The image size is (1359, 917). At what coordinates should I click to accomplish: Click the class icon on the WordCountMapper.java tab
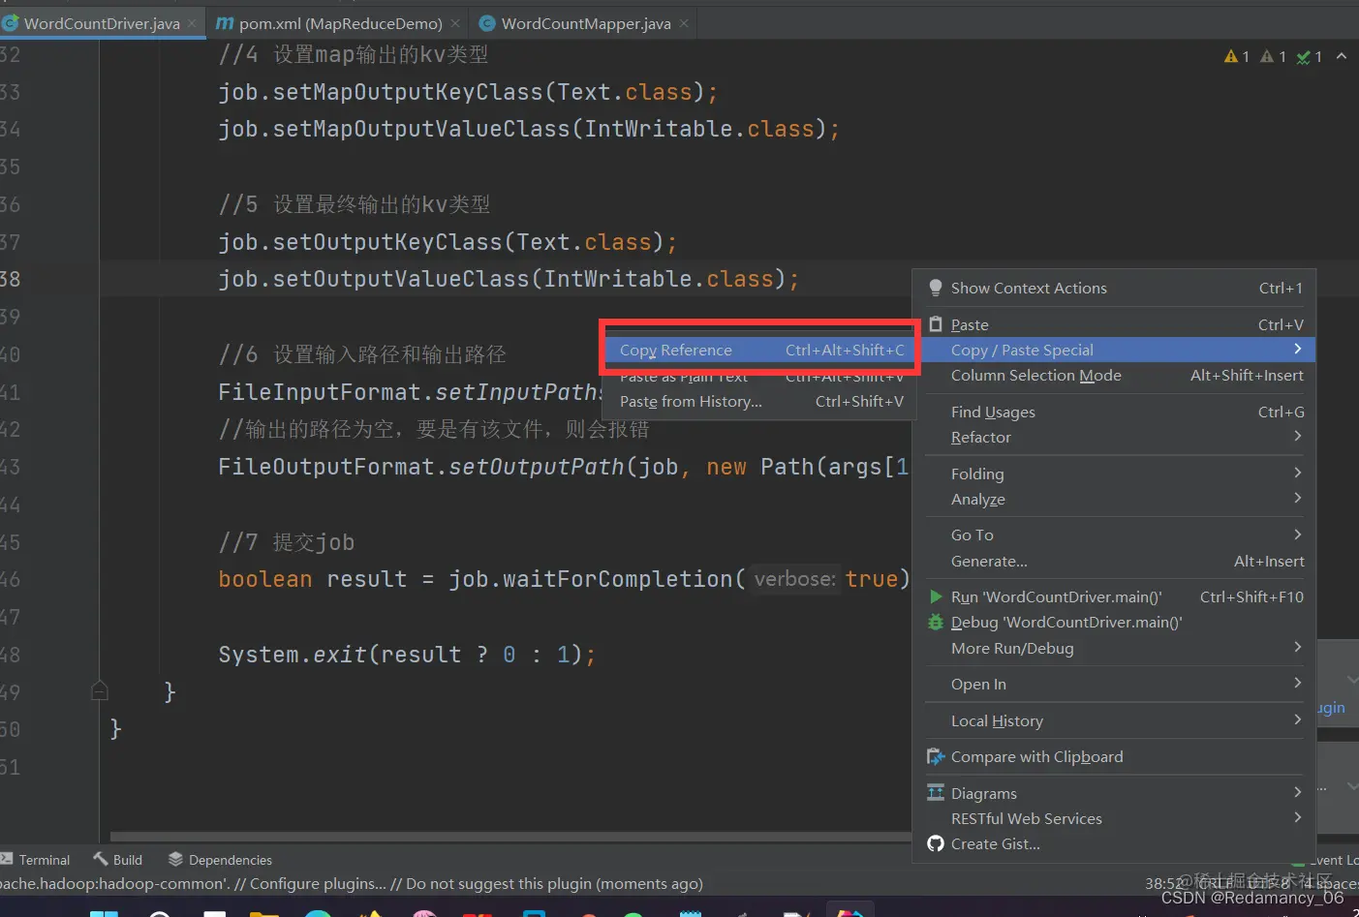pos(487,23)
